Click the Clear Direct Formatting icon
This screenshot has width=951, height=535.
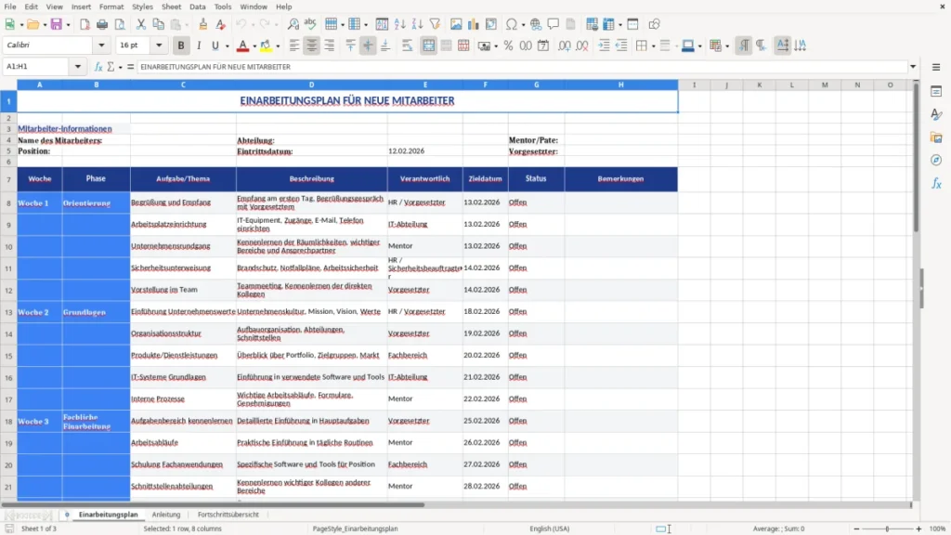tap(221, 24)
